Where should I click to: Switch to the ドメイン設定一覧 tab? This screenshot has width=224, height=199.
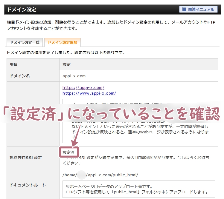25,42
